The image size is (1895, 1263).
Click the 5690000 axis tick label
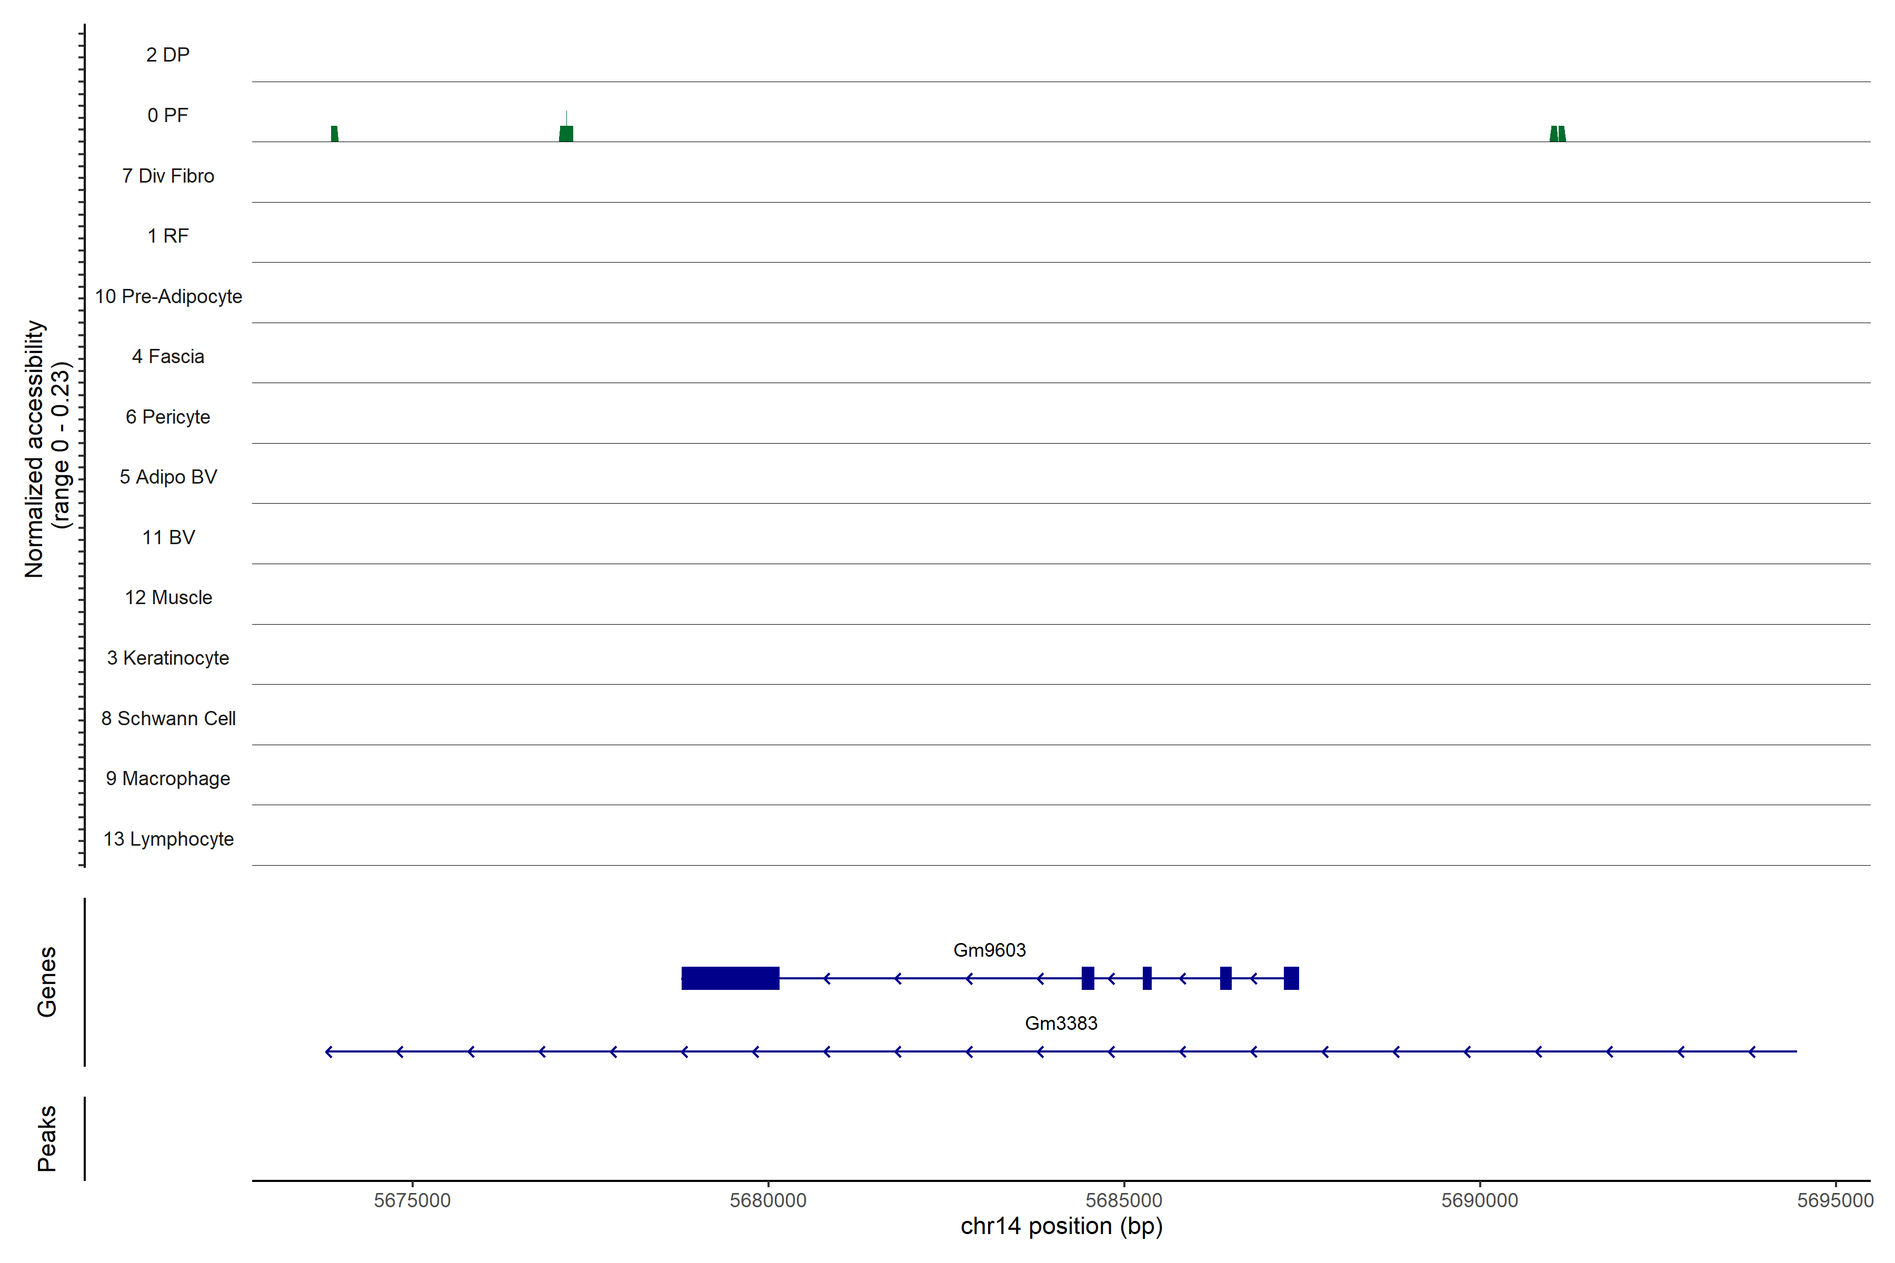(x=1479, y=1200)
